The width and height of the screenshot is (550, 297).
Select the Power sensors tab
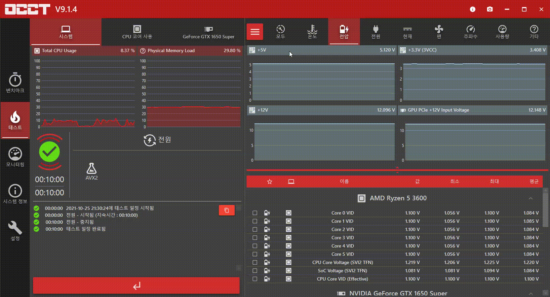coord(376,32)
